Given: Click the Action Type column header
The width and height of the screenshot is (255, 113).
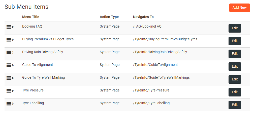Looking at the screenshot, I should [109, 17].
